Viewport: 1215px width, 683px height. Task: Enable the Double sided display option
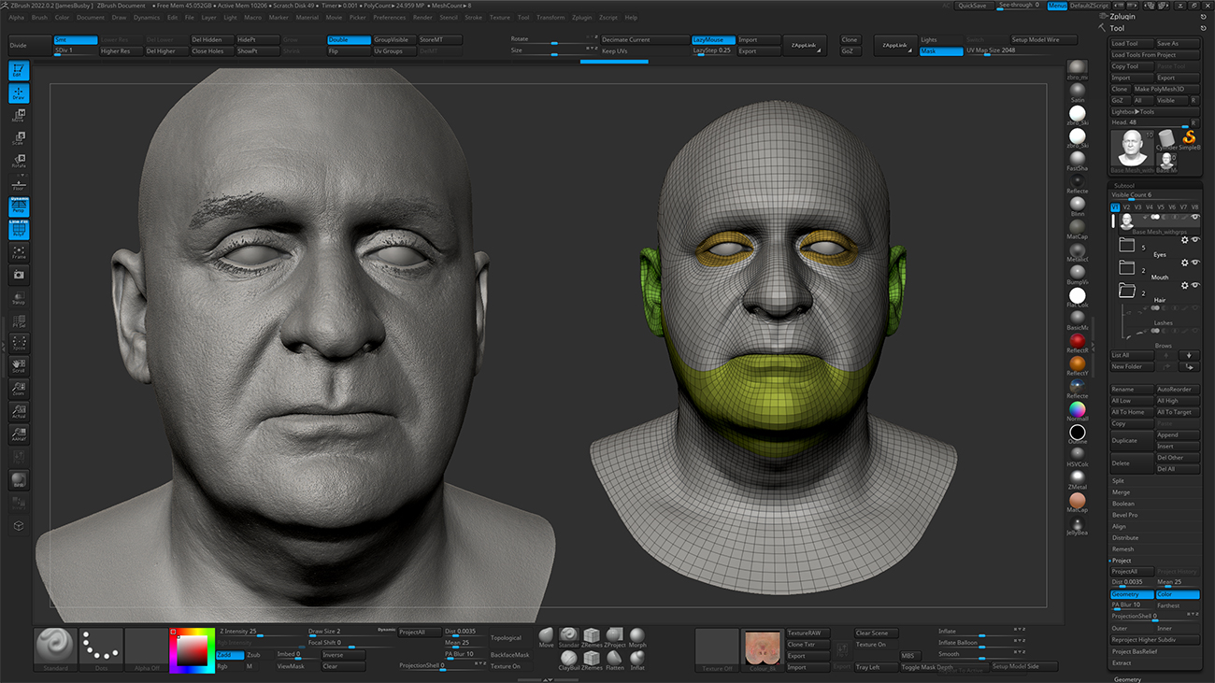click(348, 40)
